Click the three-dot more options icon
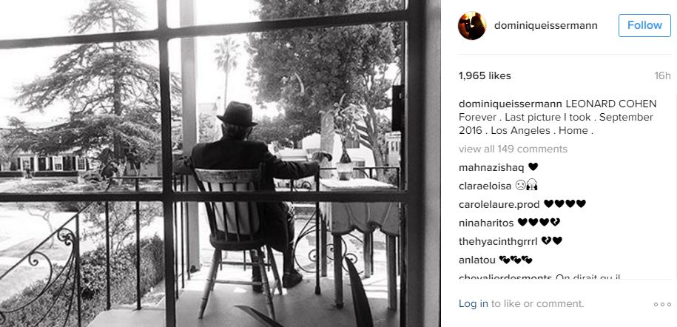 (662, 304)
